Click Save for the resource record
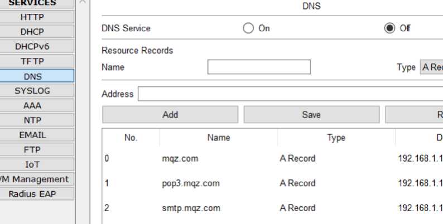Screen dimensions: 443x224 click(x=311, y=115)
